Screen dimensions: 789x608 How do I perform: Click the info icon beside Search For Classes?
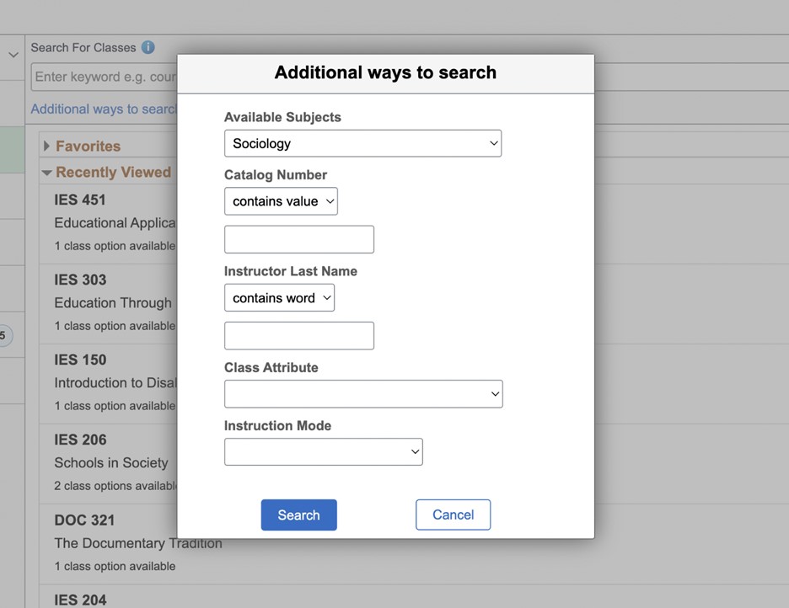tap(148, 47)
